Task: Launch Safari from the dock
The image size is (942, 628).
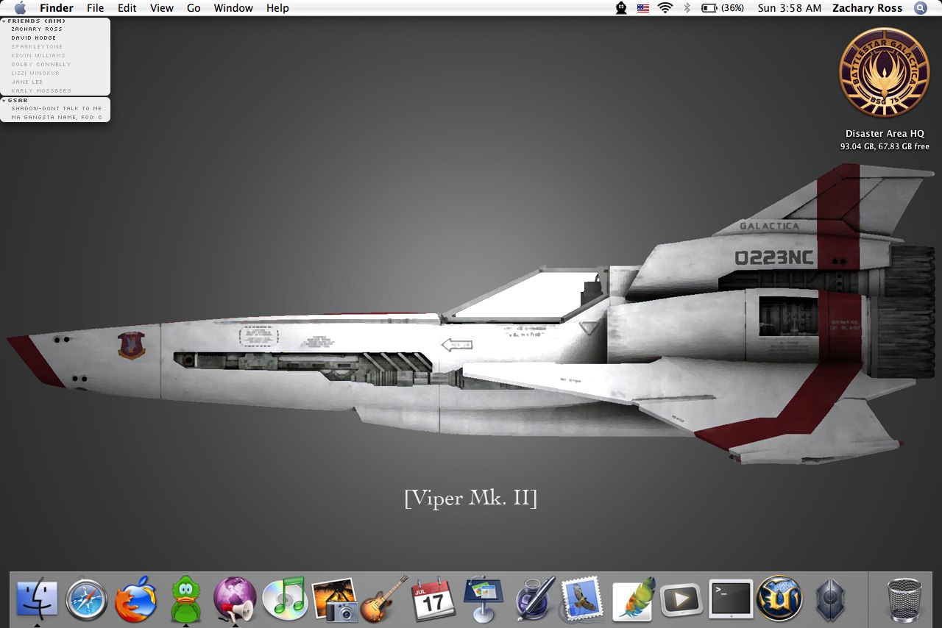Action: pos(86,599)
